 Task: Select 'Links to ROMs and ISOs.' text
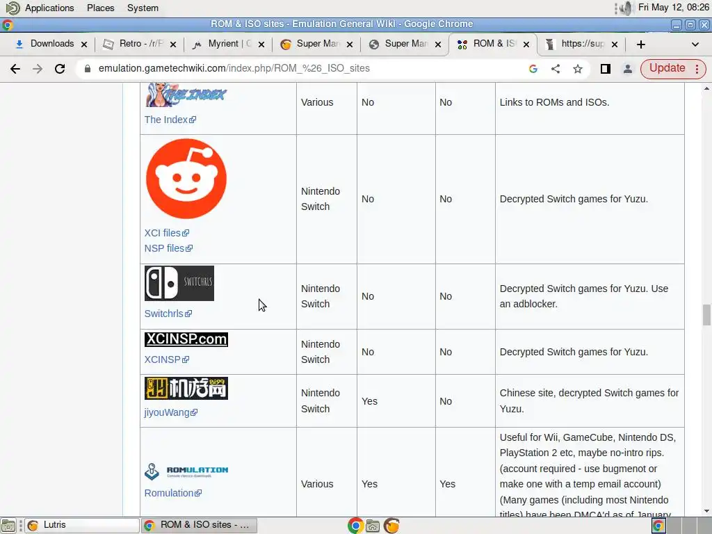click(554, 102)
